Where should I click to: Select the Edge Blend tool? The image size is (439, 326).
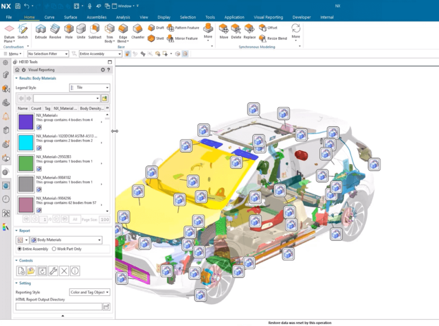pyautogui.click(x=123, y=33)
